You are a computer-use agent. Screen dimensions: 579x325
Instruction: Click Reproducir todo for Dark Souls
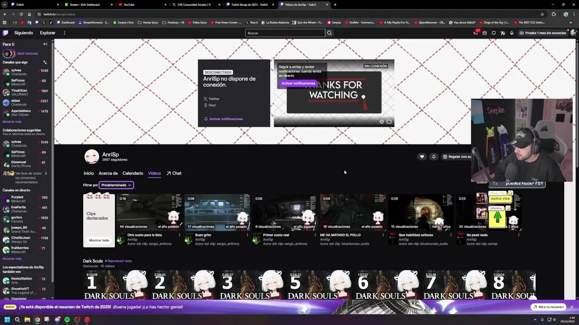click(119, 261)
